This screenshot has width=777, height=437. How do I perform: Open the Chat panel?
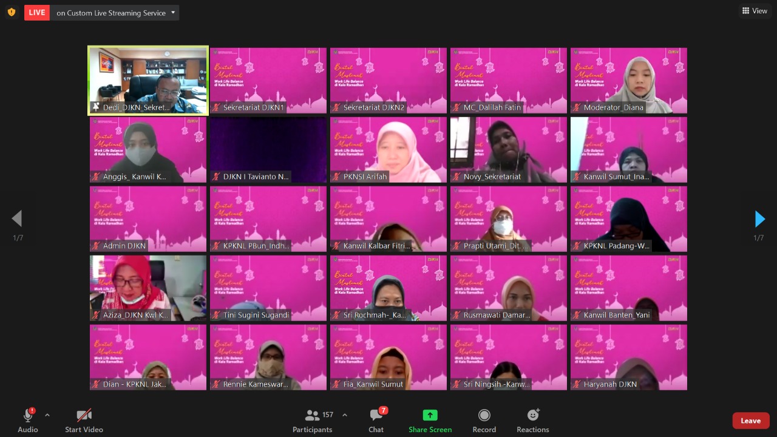pyautogui.click(x=376, y=420)
